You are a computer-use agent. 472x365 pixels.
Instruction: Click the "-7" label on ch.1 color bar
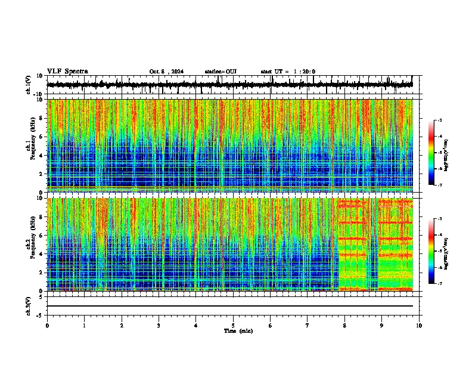[x=440, y=185]
